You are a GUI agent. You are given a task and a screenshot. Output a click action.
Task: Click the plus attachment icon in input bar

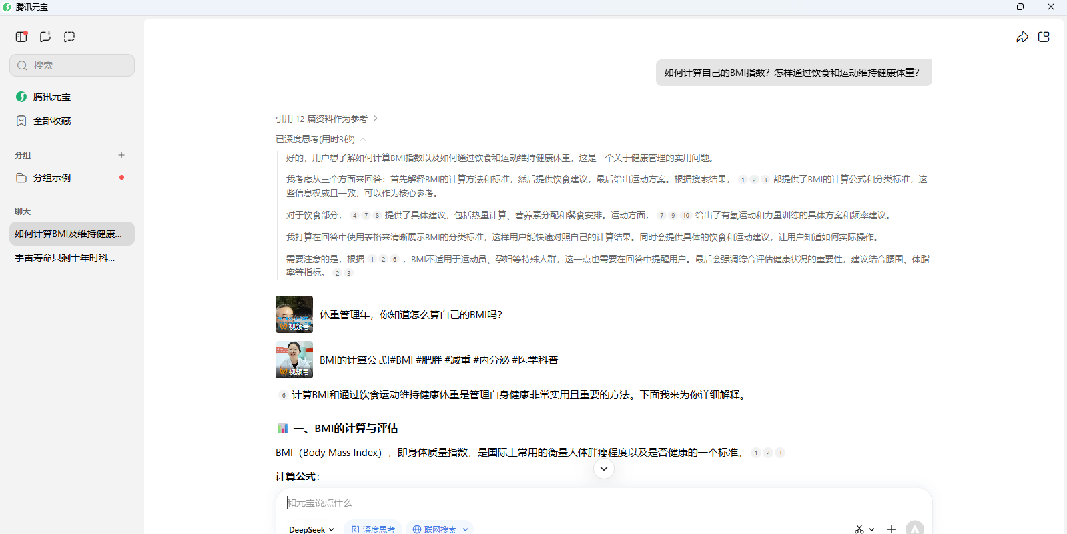click(x=891, y=529)
